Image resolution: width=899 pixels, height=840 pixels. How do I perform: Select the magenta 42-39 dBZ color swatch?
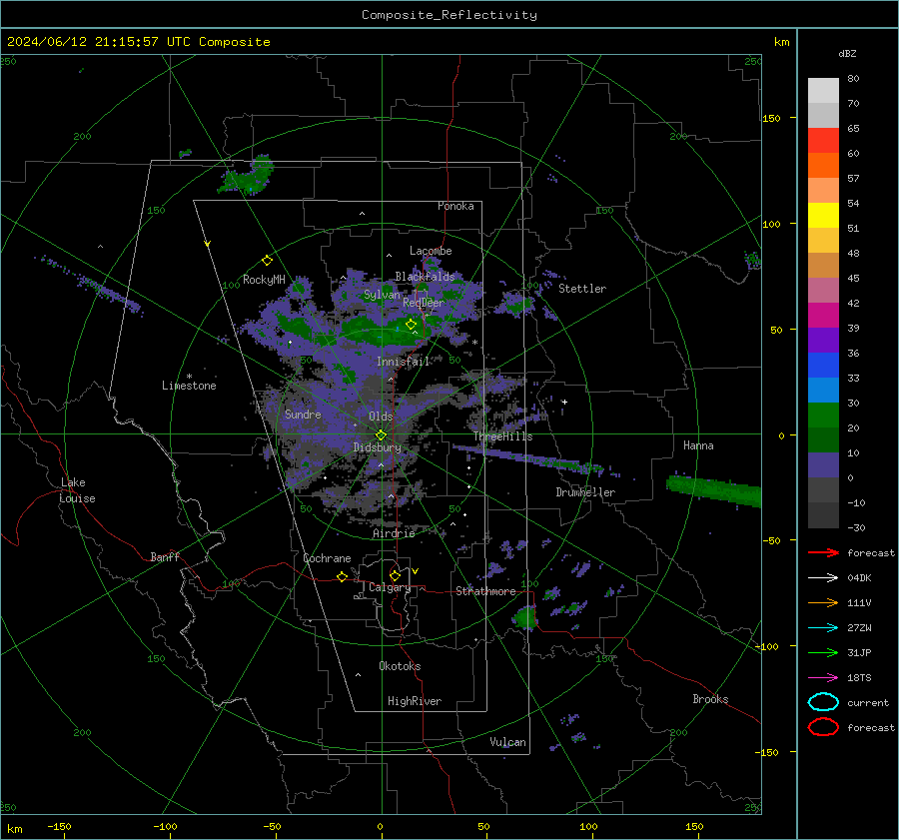tap(823, 316)
